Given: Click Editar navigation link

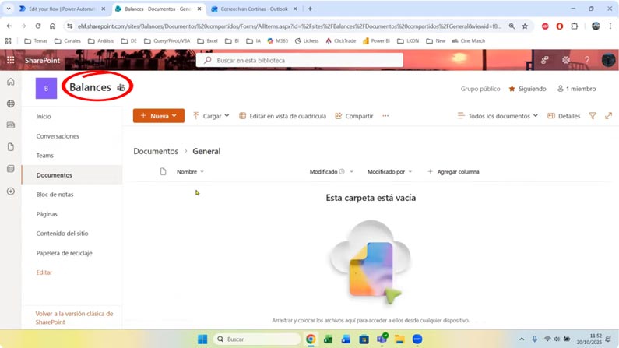Looking at the screenshot, I should 44,272.
